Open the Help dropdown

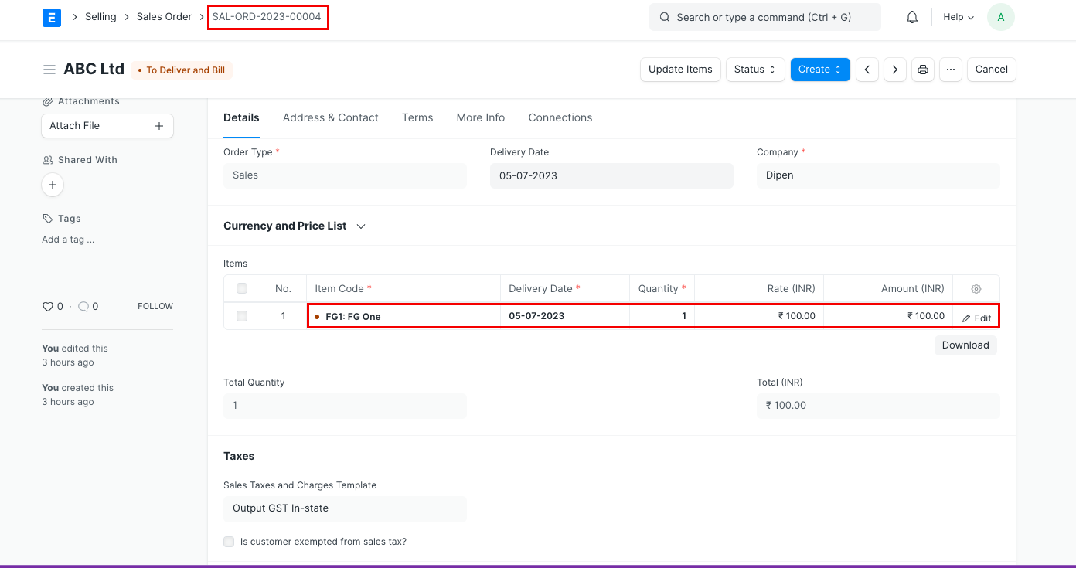coord(957,16)
